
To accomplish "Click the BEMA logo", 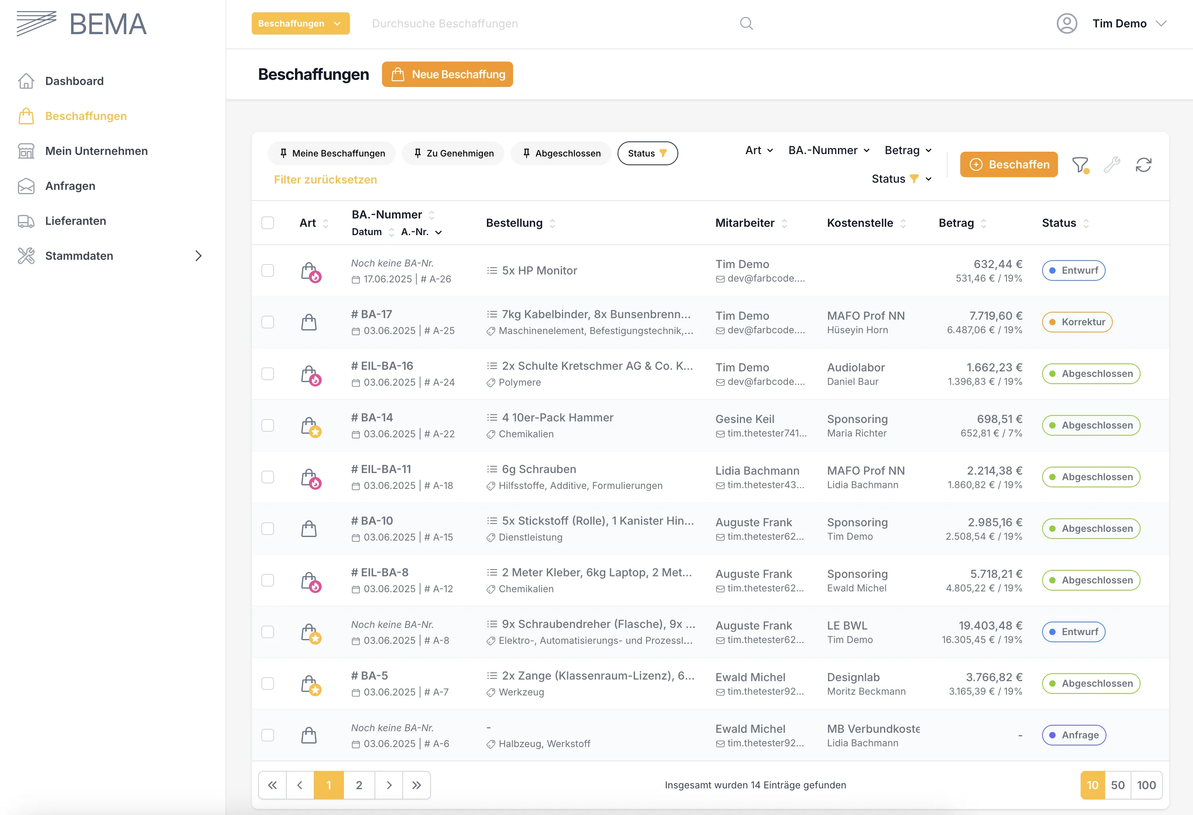I will coord(82,23).
